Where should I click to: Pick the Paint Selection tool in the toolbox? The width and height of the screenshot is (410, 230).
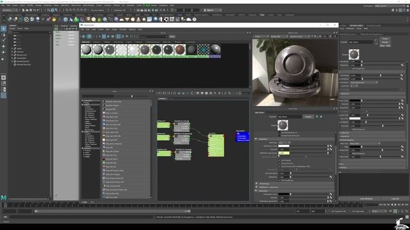click(3, 40)
